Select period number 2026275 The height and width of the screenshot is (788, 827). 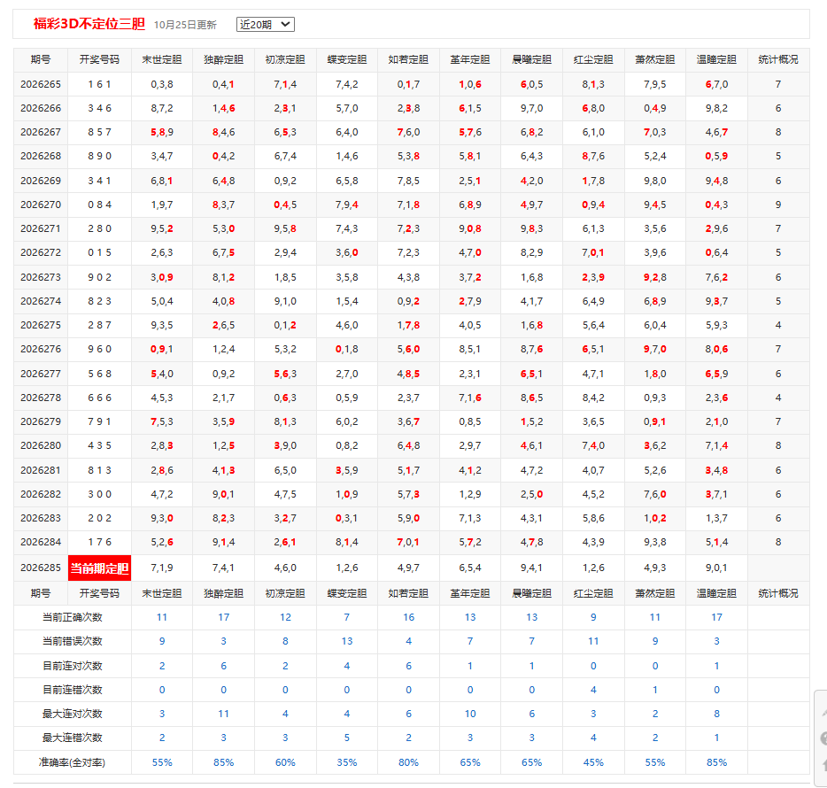(41, 325)
